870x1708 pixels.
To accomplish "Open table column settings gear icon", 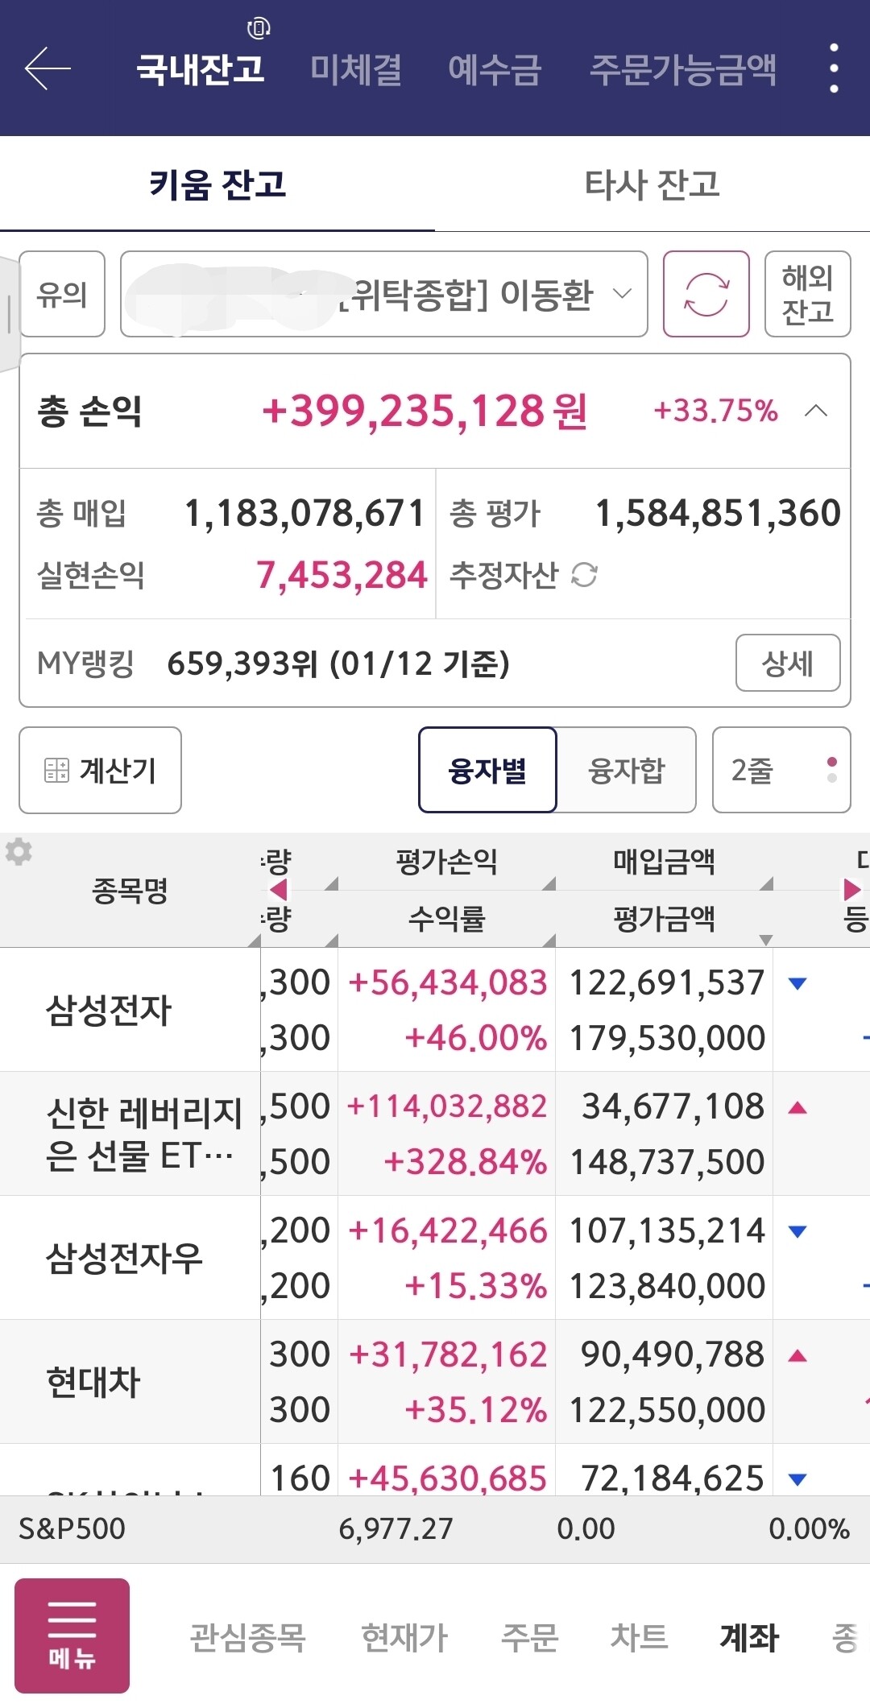I will click(x=19, y=851).
